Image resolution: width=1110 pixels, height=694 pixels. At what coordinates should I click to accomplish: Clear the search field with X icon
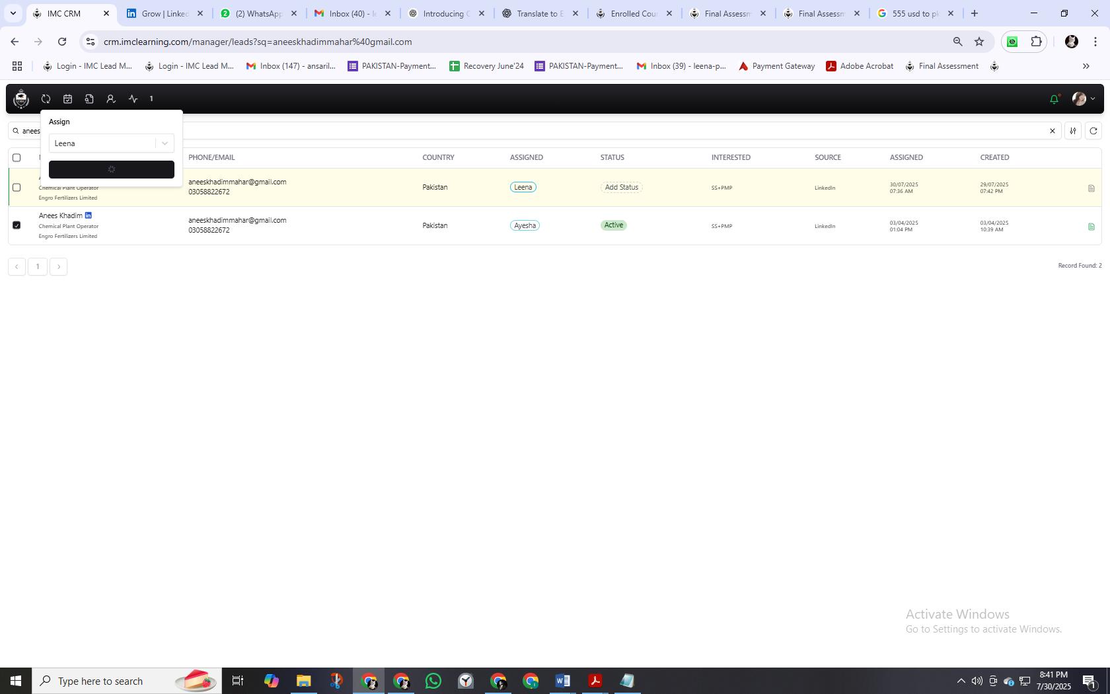pos(1053,131)
